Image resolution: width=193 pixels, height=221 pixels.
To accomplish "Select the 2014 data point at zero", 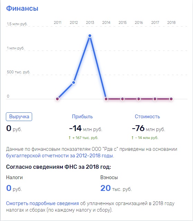I will [x=106, y=99].
